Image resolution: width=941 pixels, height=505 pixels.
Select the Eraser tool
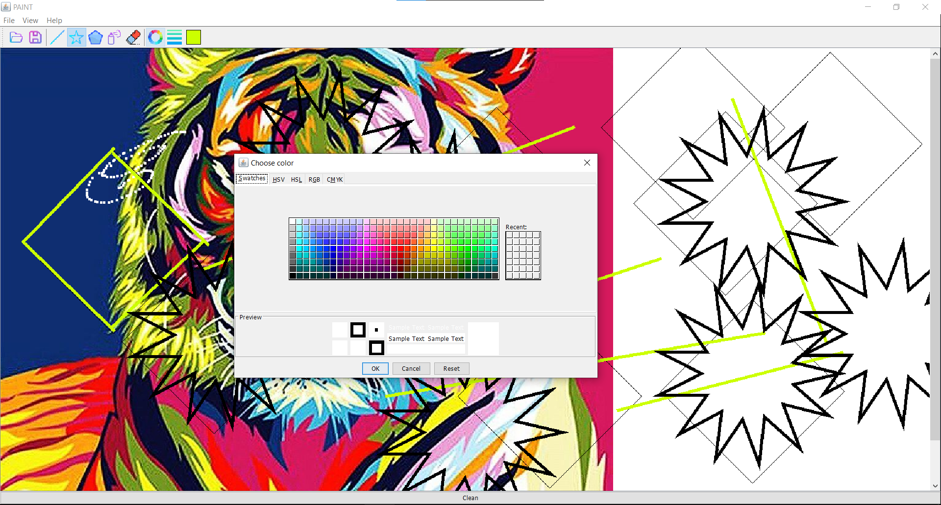click(133, 37)
